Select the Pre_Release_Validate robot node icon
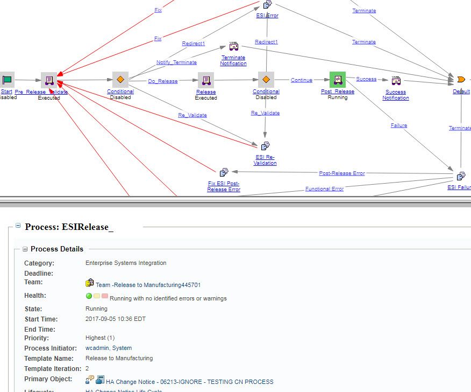 click(49, 80)
